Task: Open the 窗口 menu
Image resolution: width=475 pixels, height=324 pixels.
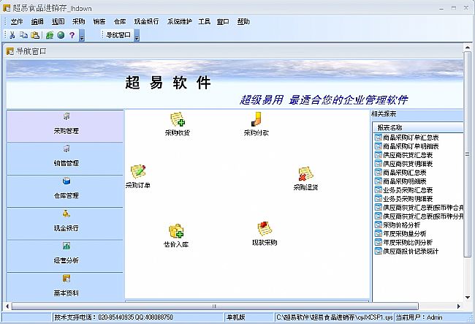Action: tap(223, 21)
